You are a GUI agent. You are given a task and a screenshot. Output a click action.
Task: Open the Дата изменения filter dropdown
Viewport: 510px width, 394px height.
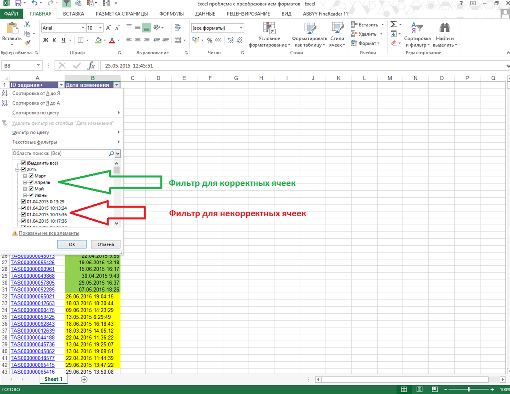117,85
